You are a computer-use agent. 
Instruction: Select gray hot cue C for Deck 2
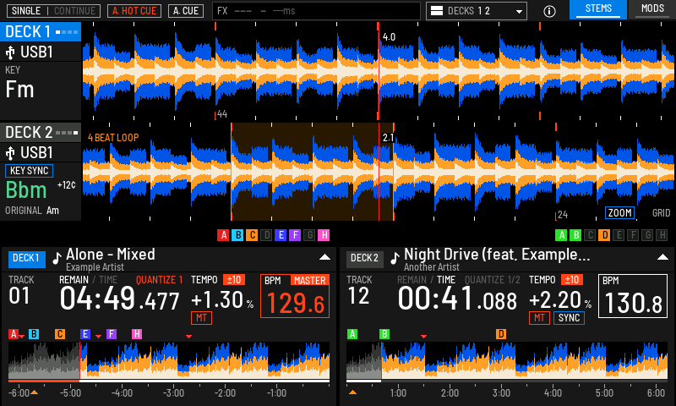coord(590,235)
